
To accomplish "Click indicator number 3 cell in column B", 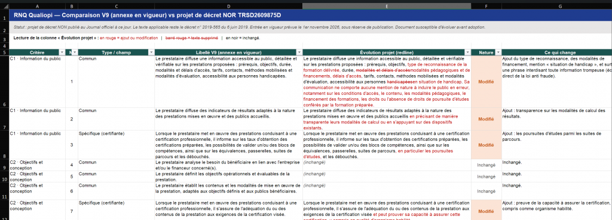I will point(72,145).
